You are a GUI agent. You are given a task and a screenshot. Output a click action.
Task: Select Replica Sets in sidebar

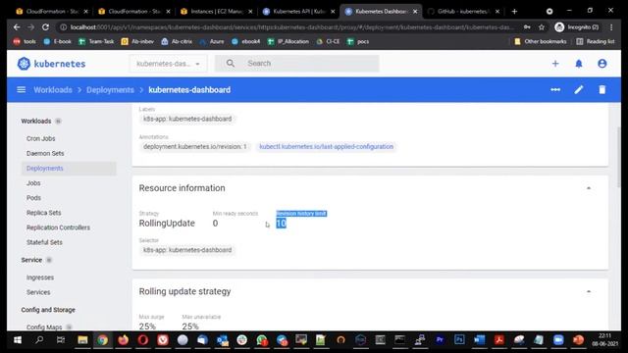point(43,213)
